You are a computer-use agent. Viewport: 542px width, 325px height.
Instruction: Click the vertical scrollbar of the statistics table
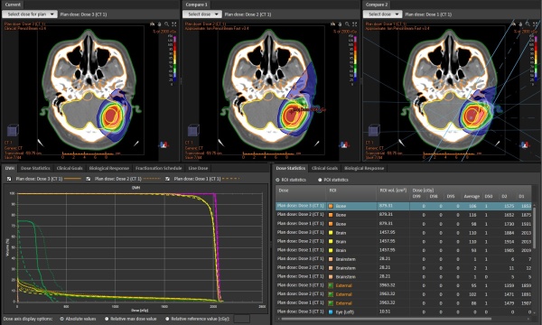click(535, 227)
